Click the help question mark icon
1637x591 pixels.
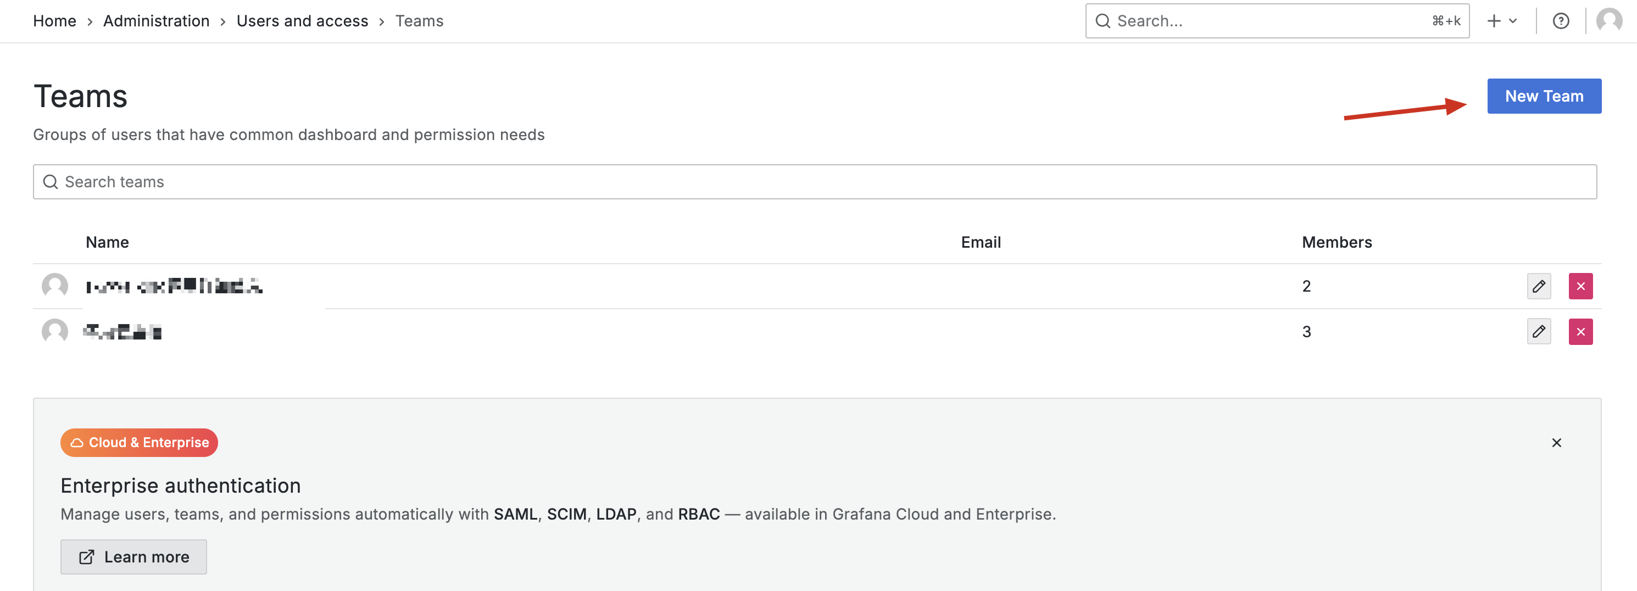pyautogui.click(x=1560, y=21)
